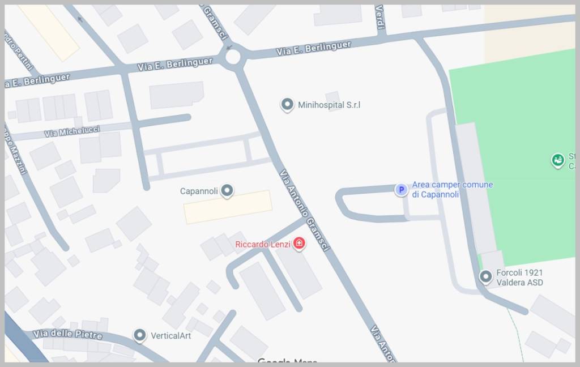Select the Minihospital S.r.l text label

pos(329,105)
